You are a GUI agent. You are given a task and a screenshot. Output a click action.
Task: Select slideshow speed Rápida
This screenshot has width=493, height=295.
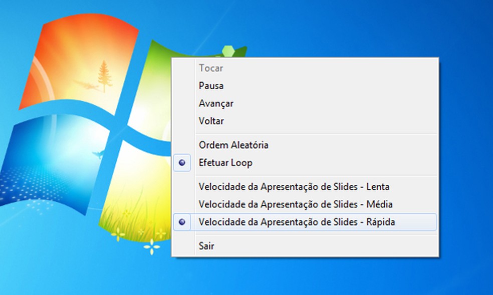pos(305,222)
